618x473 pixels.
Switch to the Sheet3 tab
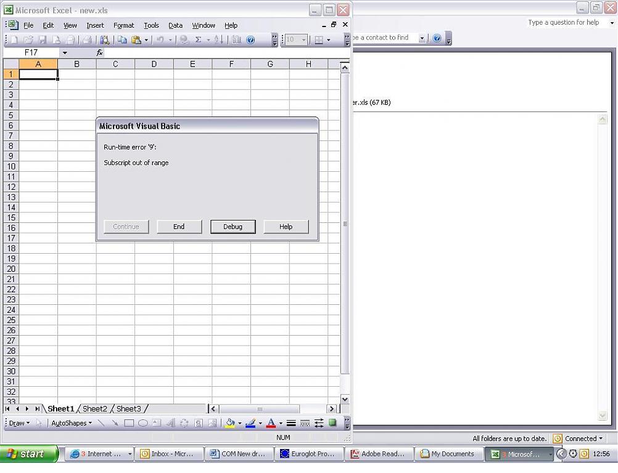pos(129,409)
